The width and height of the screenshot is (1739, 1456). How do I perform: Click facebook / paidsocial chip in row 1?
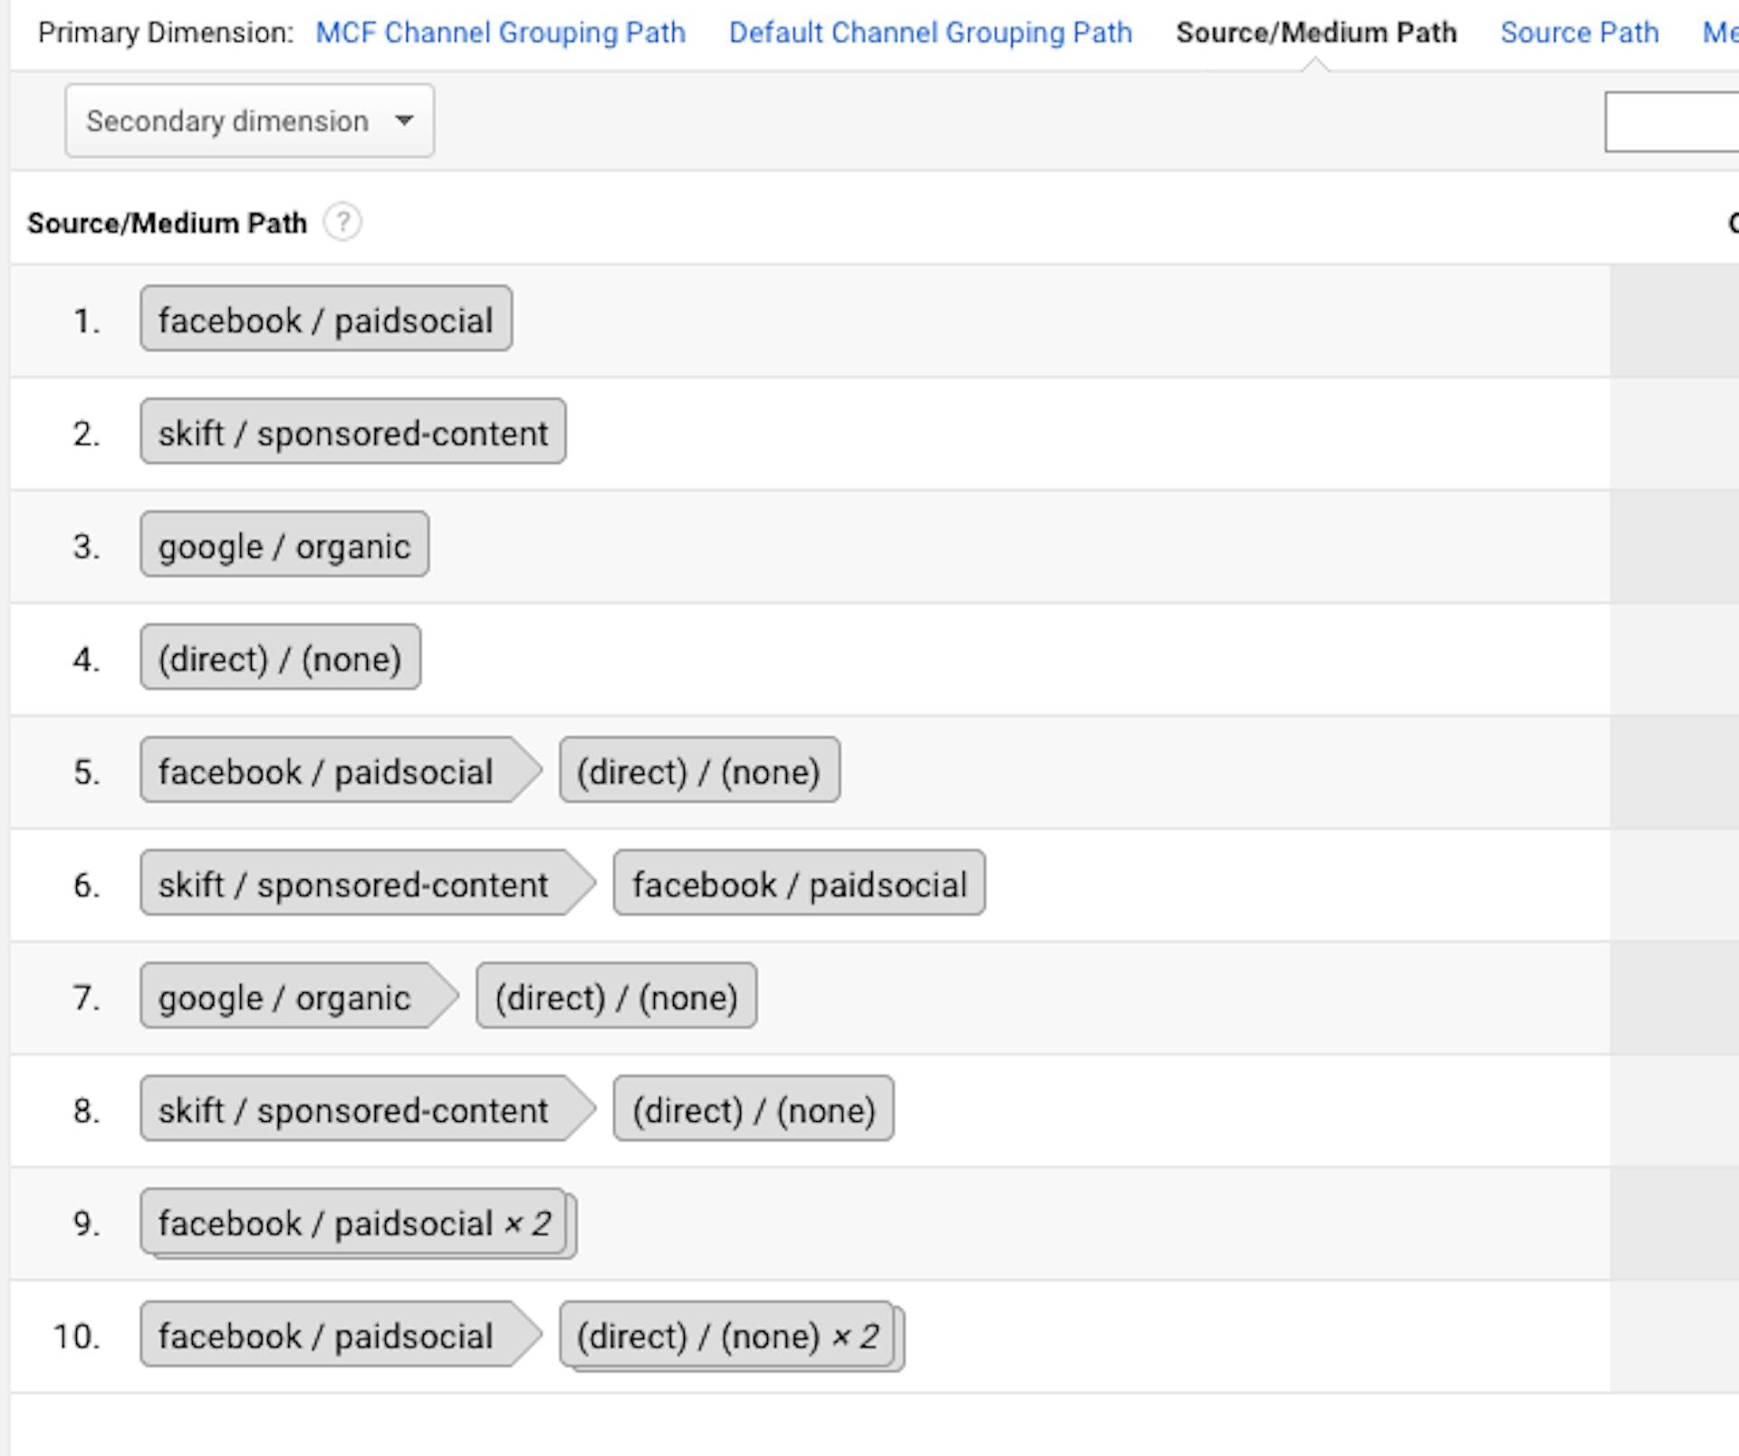tap(326, 319)
